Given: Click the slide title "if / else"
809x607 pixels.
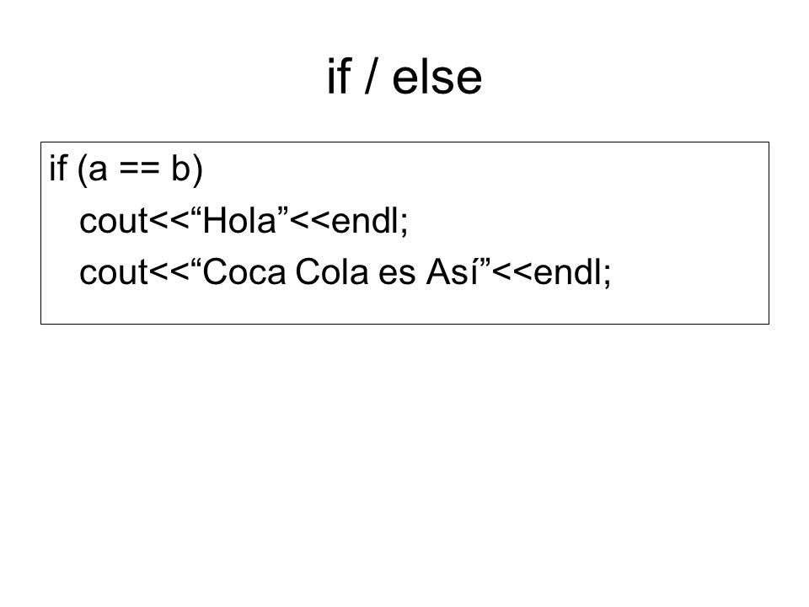Looking at the screenshot, I should 404,77.
